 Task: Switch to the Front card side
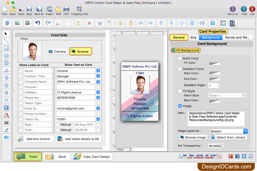(28, 157)
